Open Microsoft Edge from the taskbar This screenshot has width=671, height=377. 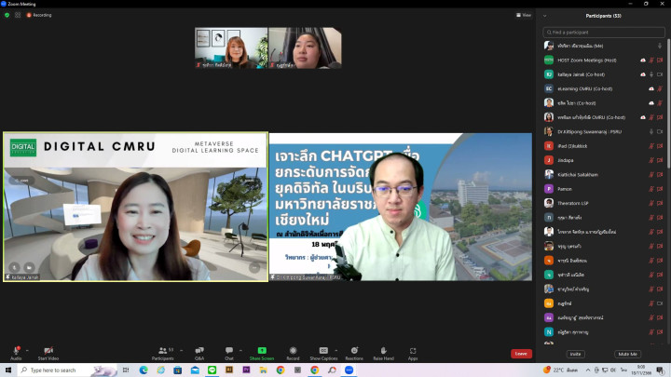click(x=144, y=370)
